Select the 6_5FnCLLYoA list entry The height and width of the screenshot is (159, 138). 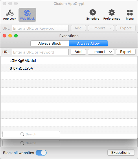69,68
